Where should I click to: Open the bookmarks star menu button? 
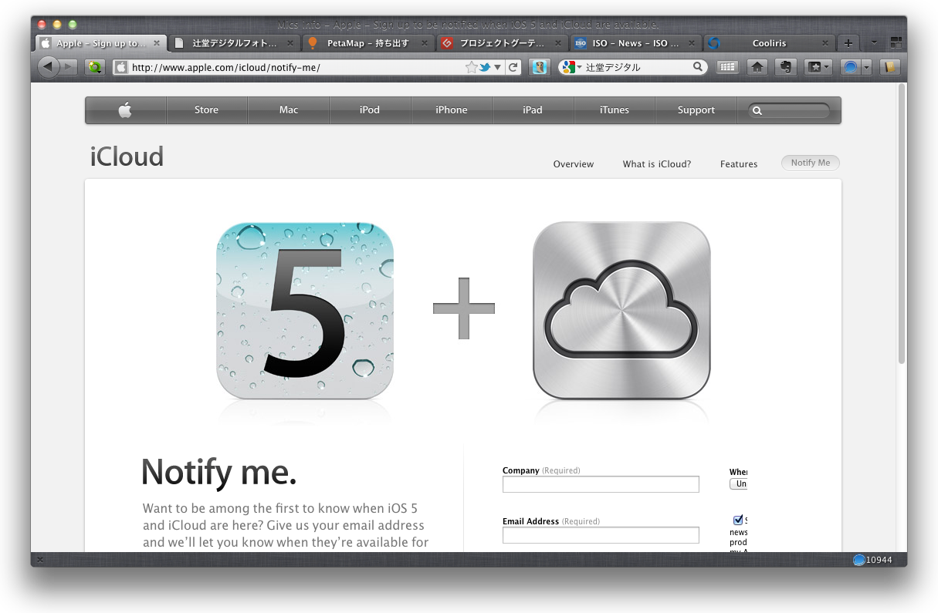click(x=818, y=67)
